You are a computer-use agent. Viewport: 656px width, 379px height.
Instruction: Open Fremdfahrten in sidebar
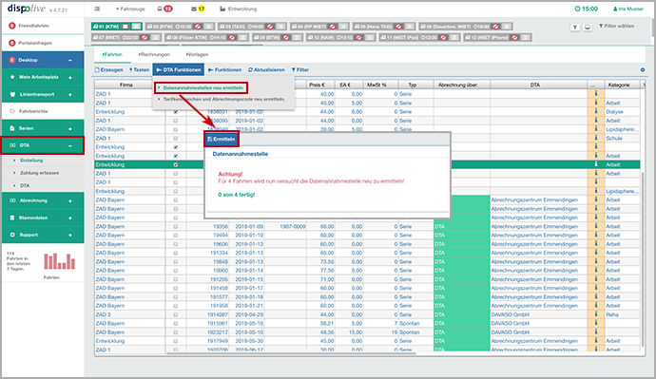point(43,26)
